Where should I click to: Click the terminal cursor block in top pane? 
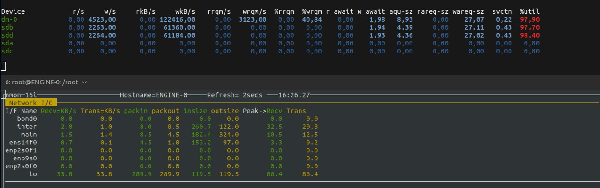point(4,66)
